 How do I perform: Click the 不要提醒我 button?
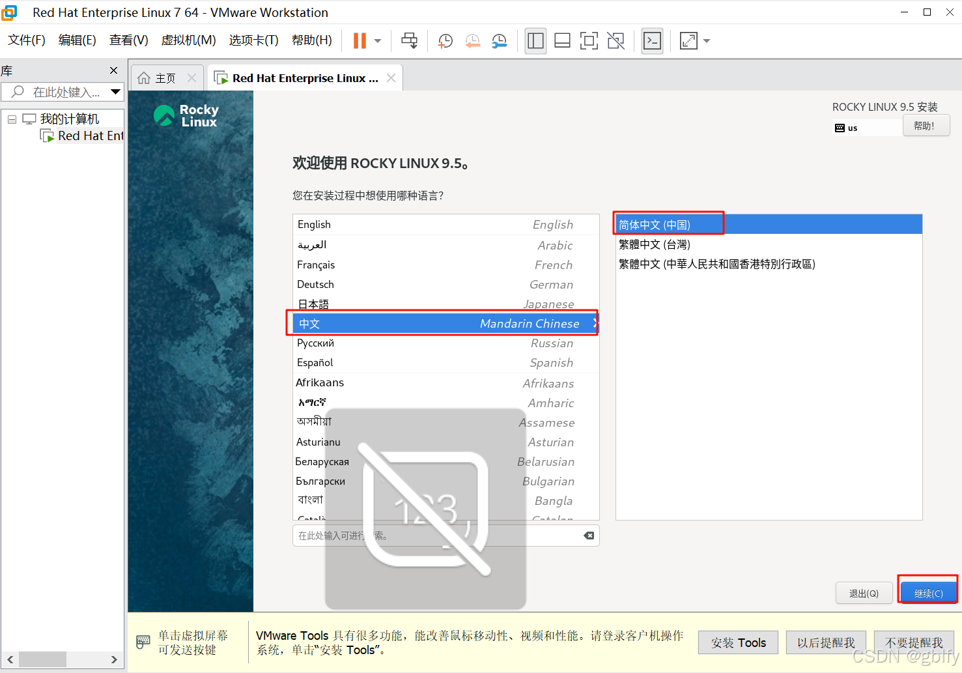[x=914, y=643]
